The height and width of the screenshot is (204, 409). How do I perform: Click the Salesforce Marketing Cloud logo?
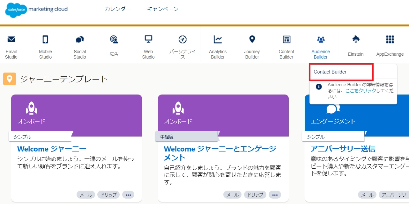(36, 10)
